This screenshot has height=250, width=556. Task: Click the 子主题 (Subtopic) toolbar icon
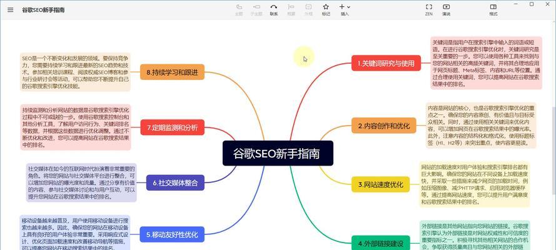(256, 9)
